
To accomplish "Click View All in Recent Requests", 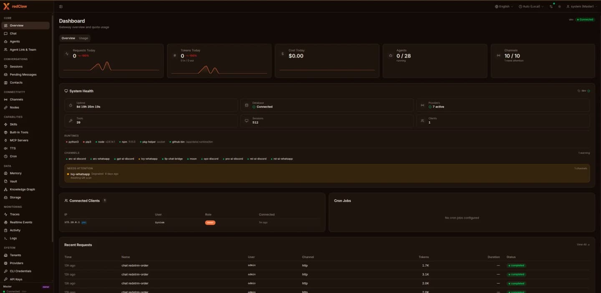I will point(583,245).
